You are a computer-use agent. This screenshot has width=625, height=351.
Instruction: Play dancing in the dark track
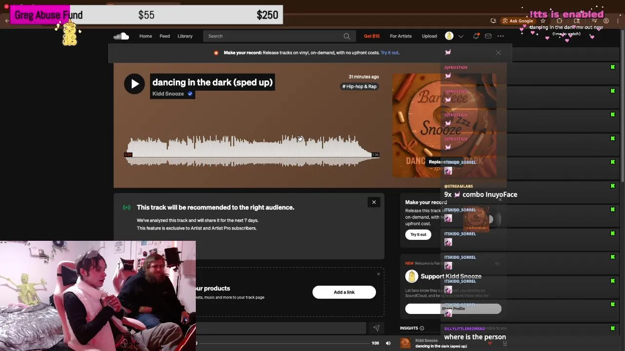pyautogui.click(x=134, y=84)
